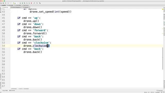Click line number 54 in the gutter
165x93 pixels.
(3, 46)
